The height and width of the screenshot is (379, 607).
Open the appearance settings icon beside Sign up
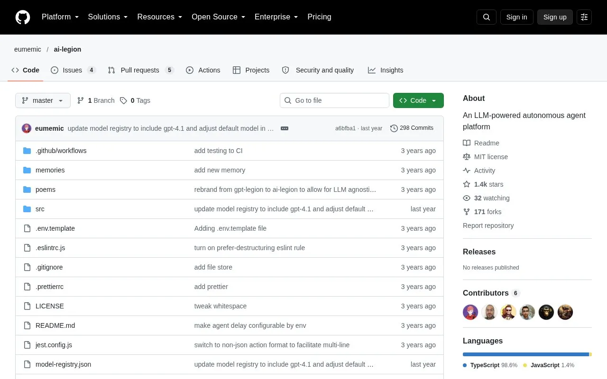(x=584, y=17)
